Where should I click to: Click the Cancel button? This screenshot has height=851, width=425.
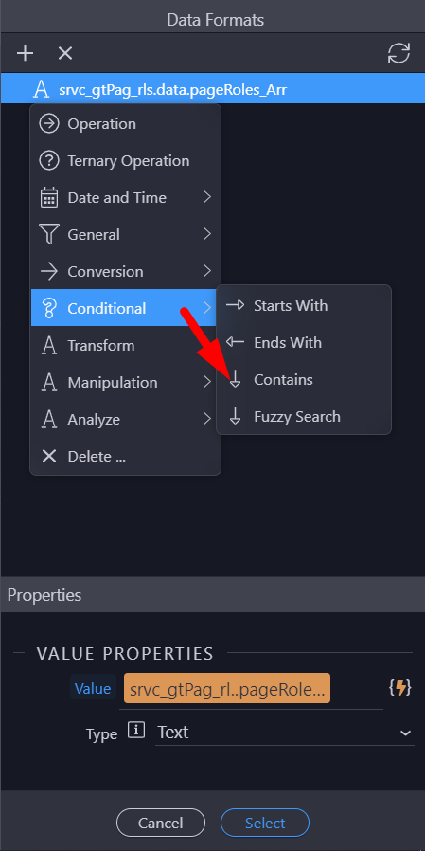(x=161, y=823)
